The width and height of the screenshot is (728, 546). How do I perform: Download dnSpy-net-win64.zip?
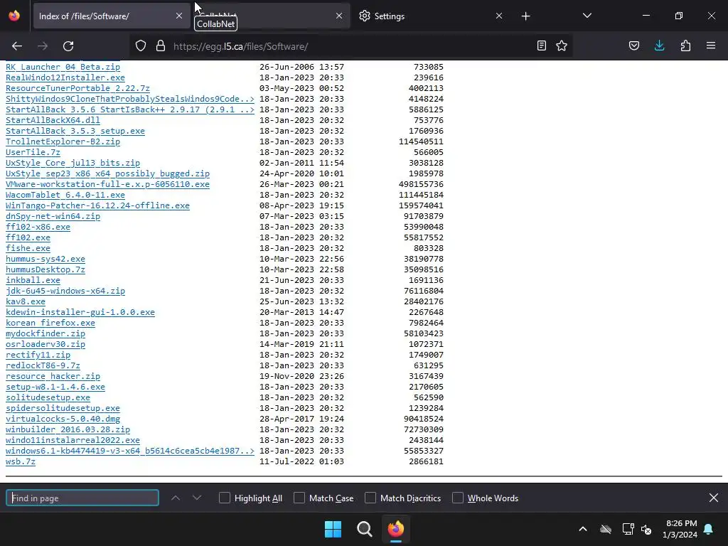(53, 216)
